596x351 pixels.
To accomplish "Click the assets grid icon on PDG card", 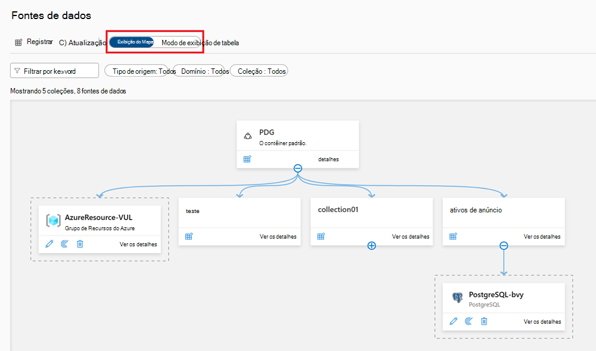I will (246, 159).
